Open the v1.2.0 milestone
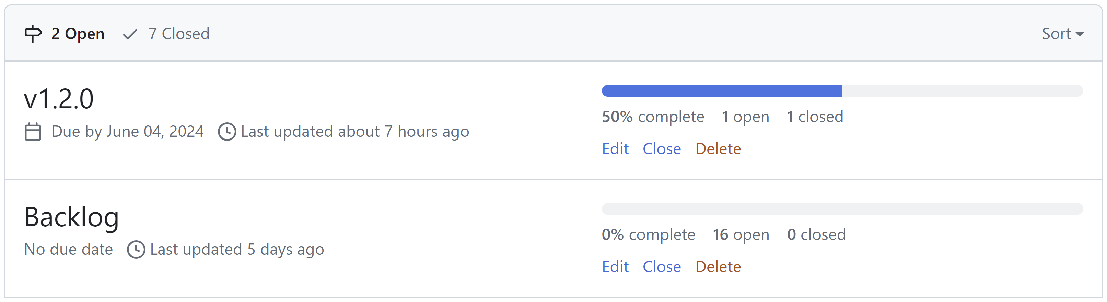1107x302 pixels. pyautogui.click(x=59, y=99)
